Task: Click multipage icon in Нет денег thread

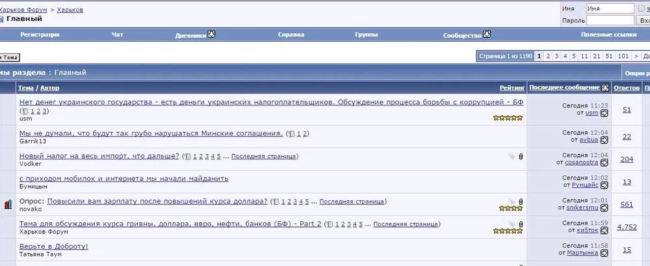Action: click(25, 111)
